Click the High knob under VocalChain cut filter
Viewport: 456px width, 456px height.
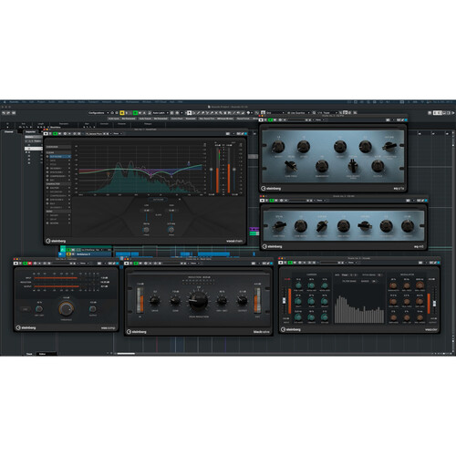point(171,230)
